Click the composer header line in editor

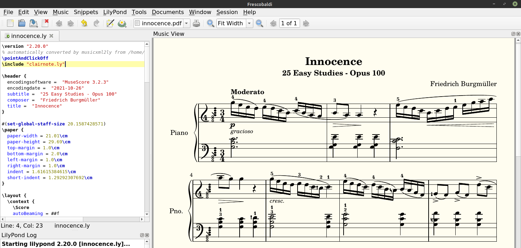tap(54, 100)
